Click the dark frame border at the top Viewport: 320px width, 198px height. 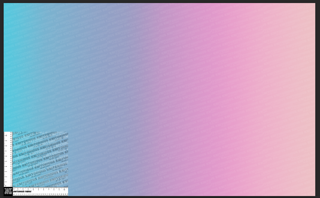pos(160,1)
